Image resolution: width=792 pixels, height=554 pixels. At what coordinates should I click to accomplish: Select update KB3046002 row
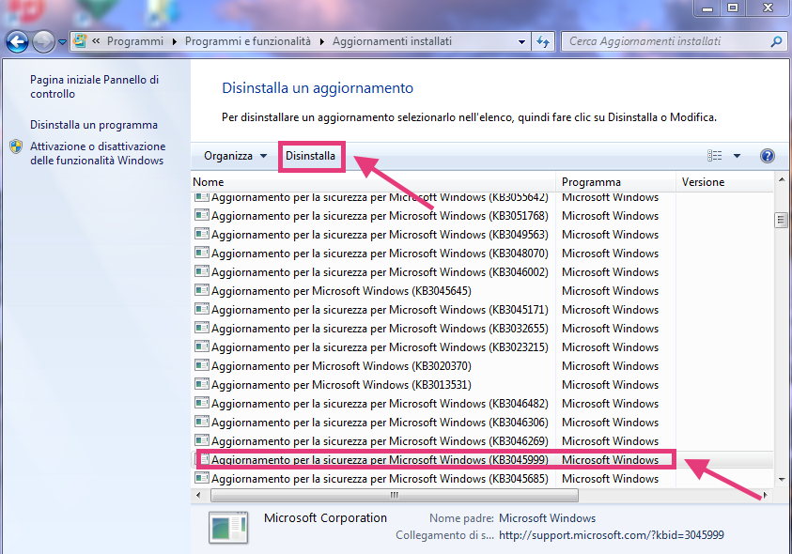click(x=482, y=271)
